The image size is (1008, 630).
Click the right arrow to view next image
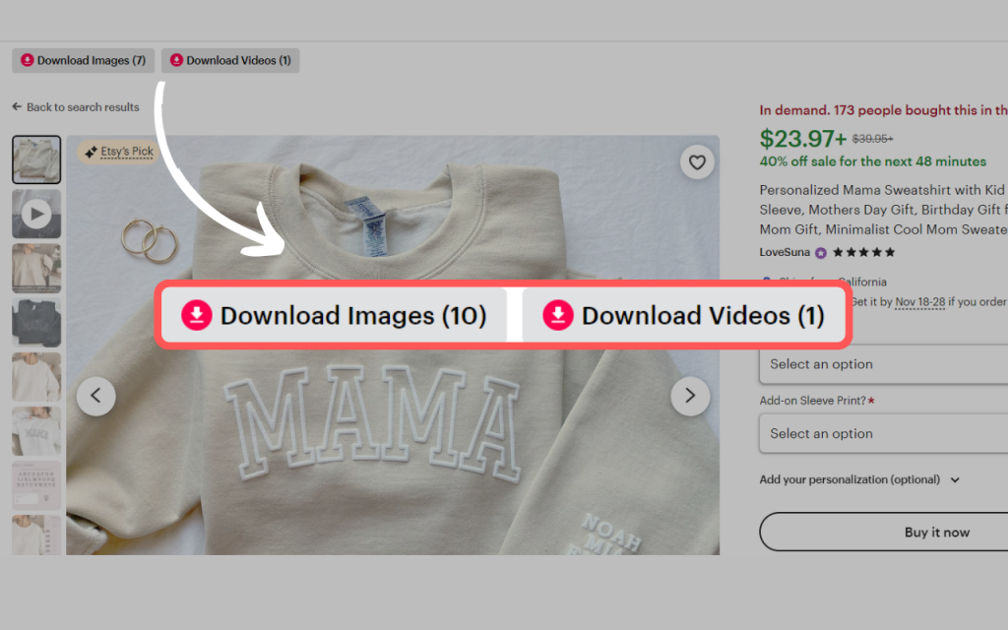coord(690,396)
